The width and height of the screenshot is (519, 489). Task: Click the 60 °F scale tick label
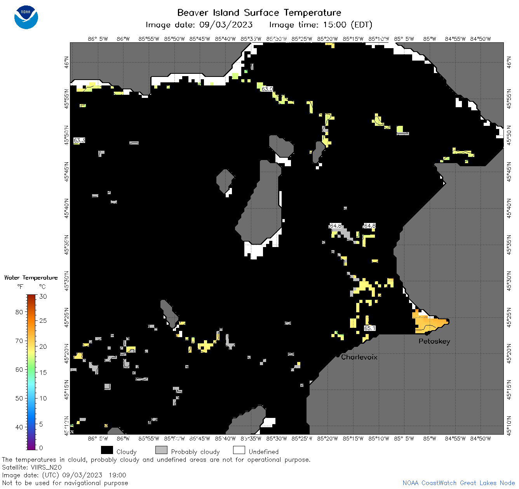tap(19, 369)
